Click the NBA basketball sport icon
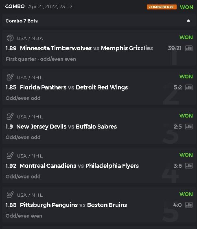 tap(10, 38)
